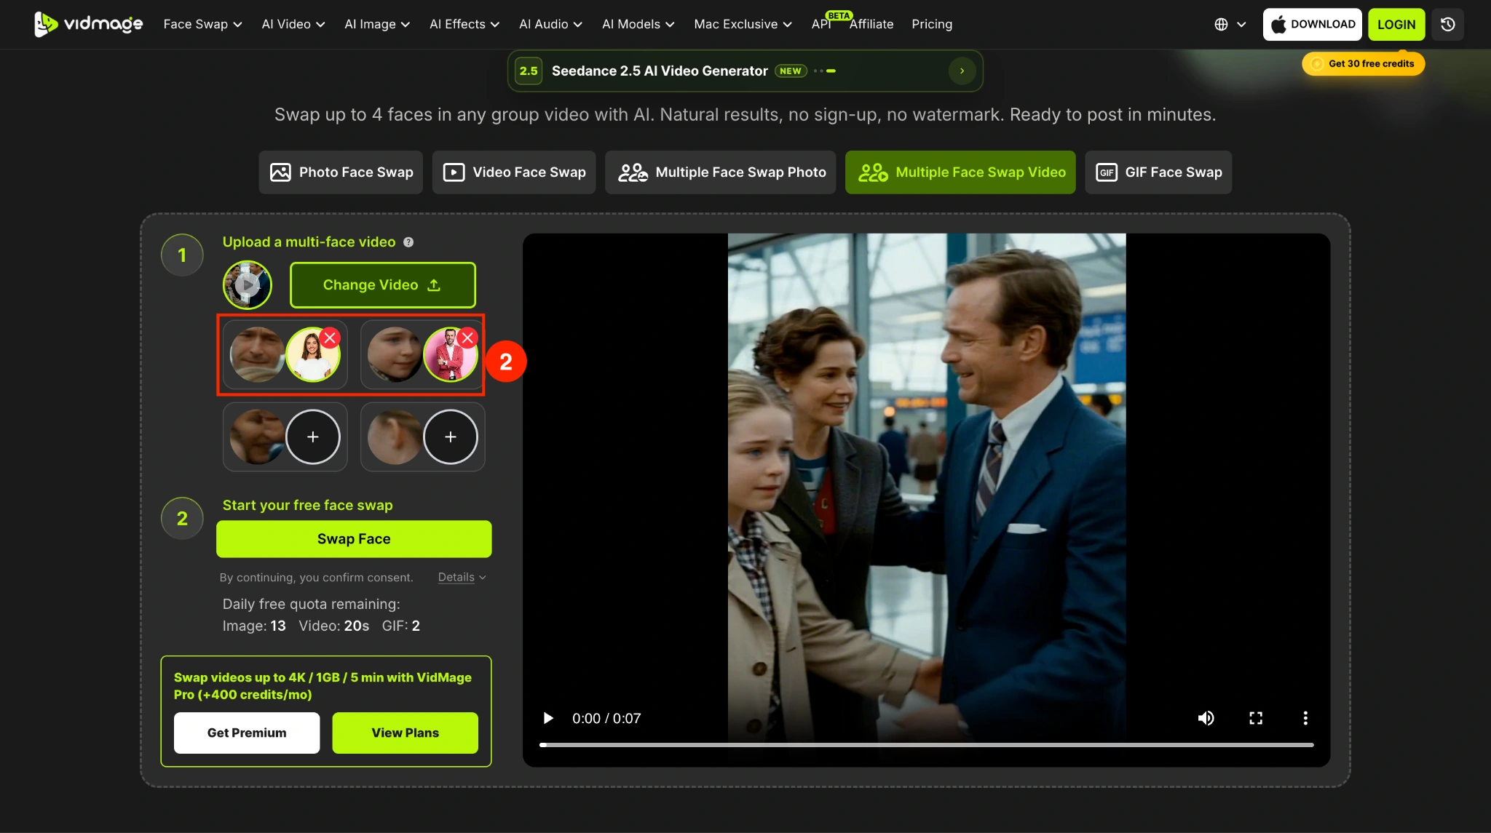This screenshot has height=833, width=1491.
Task: Expand consent Details
Action: [462, 577]
